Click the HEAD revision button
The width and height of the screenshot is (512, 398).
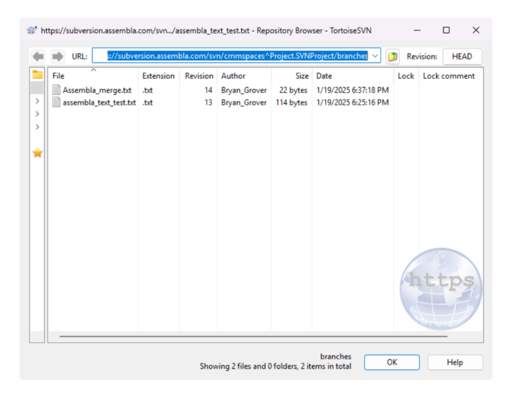461,57
